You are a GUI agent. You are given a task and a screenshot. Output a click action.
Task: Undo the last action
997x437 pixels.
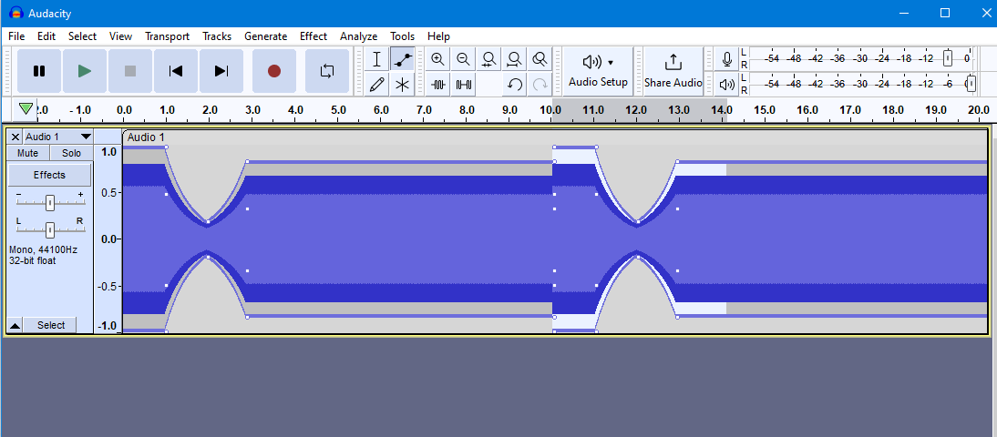(x=514, y=84)
